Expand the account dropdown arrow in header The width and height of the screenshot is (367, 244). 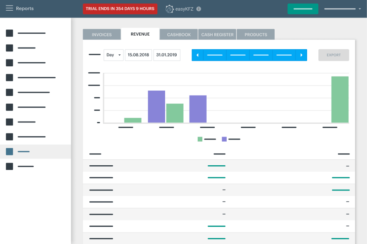point(360,9)
